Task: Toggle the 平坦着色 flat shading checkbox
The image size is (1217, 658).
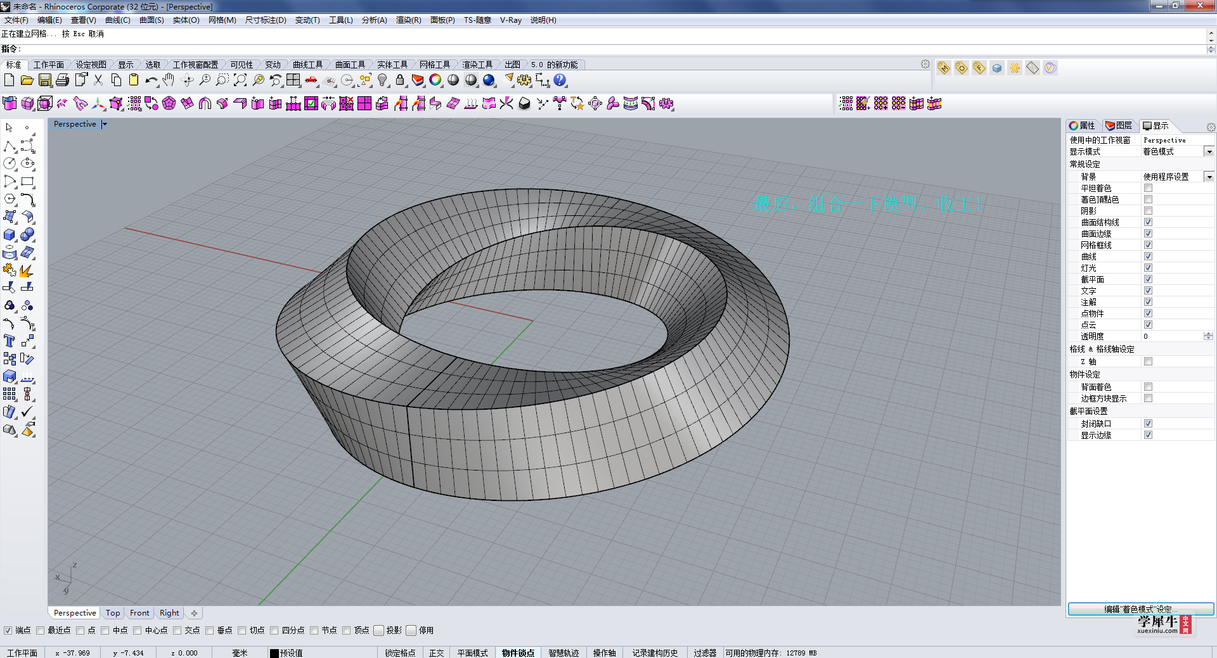Action: tap(1148, 188)
